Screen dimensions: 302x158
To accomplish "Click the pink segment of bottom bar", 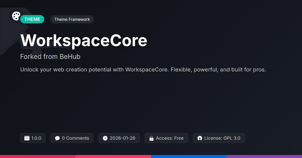I will point(113,156).
